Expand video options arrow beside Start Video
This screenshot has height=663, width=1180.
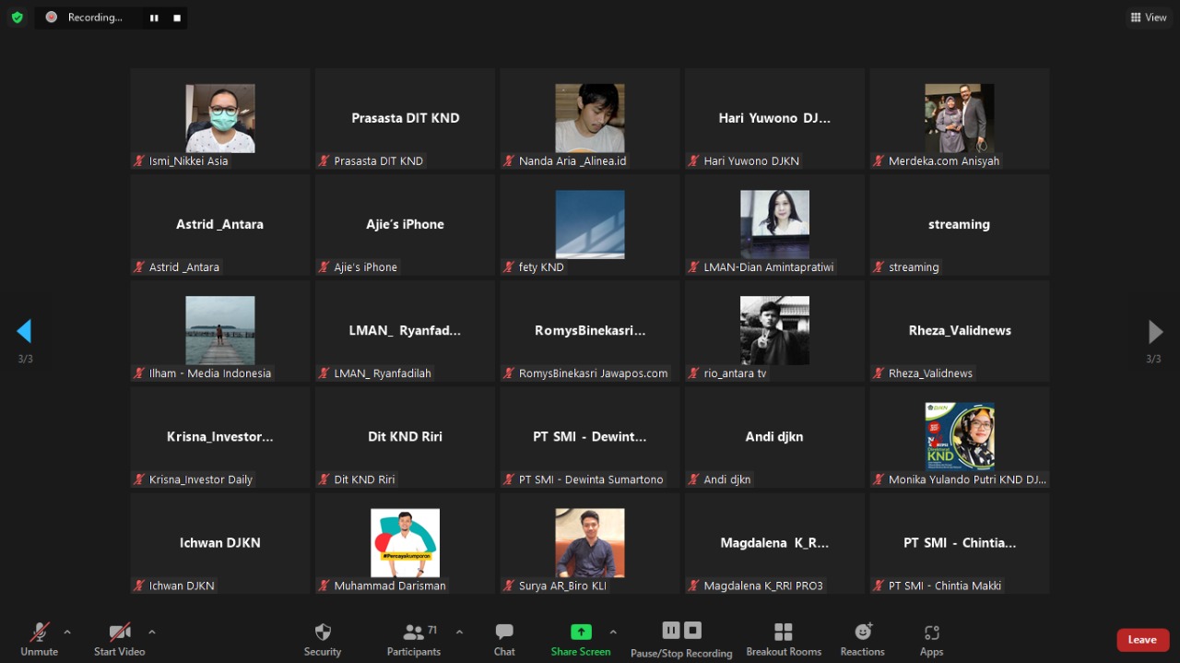click(152, 632)
